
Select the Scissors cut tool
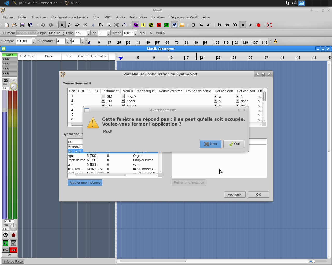85,25
